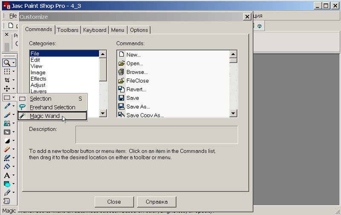Expand the Text tool dropdown arrow

pos(14,176)
